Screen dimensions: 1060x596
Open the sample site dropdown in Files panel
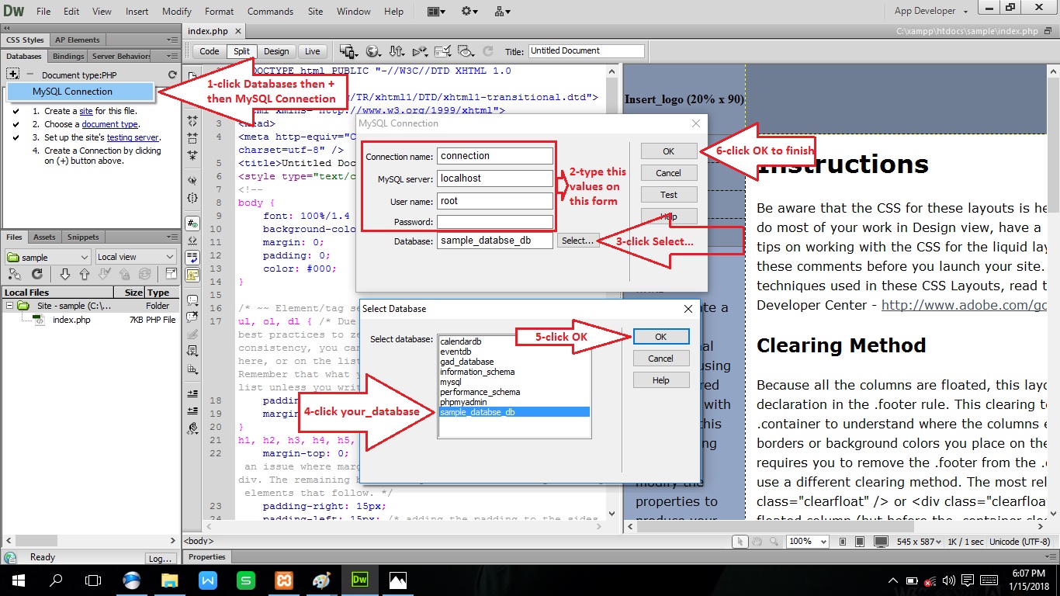48,257
